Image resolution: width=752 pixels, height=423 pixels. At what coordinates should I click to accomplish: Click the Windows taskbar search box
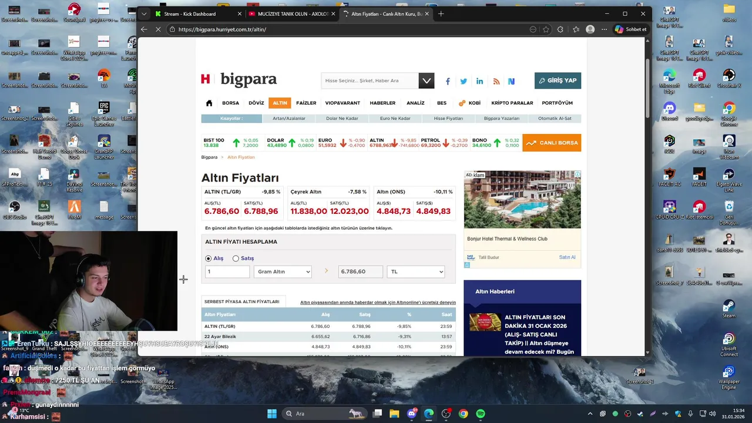click(324, 414)
